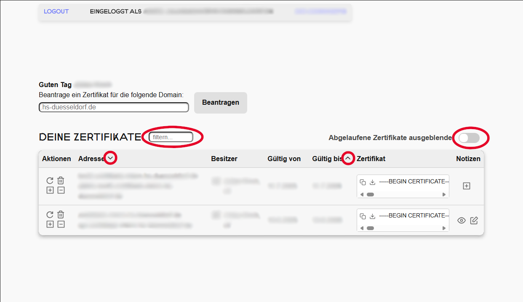Viewport: 523px width, 302px height.
Task: Show the second certificate's note via eye icon
Action: pyautogui.click(x=462, y=220)
